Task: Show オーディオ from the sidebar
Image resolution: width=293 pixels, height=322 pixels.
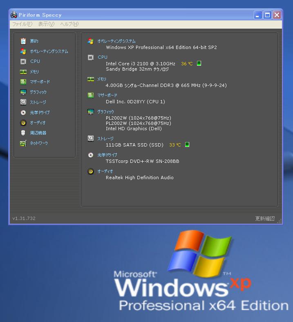Action: tap(38, 123)
